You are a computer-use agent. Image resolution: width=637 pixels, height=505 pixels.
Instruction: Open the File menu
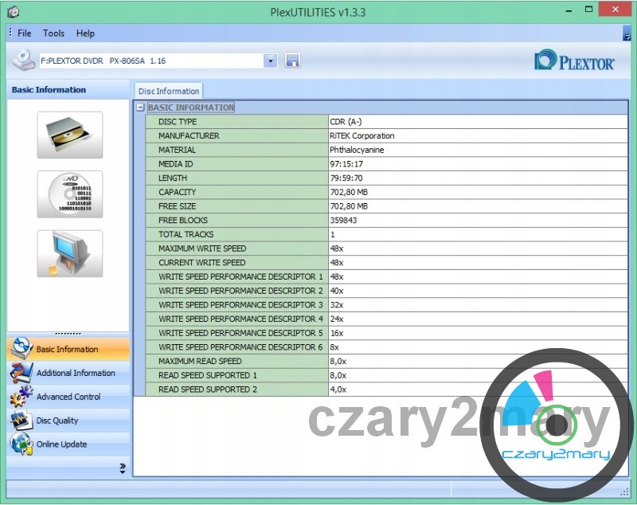[x=24, y=33]
